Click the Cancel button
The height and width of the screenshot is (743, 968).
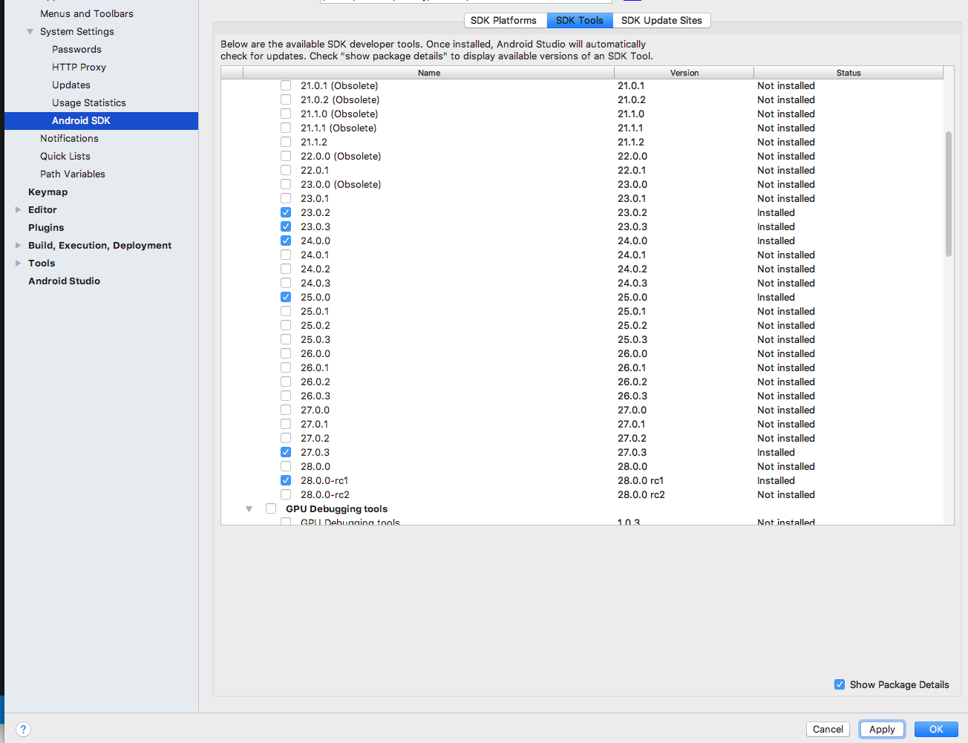click(828, 729)
